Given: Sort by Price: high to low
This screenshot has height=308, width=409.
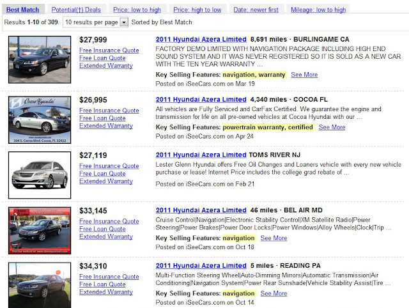Looking at the screenshot, I should (x=197, y=10).
